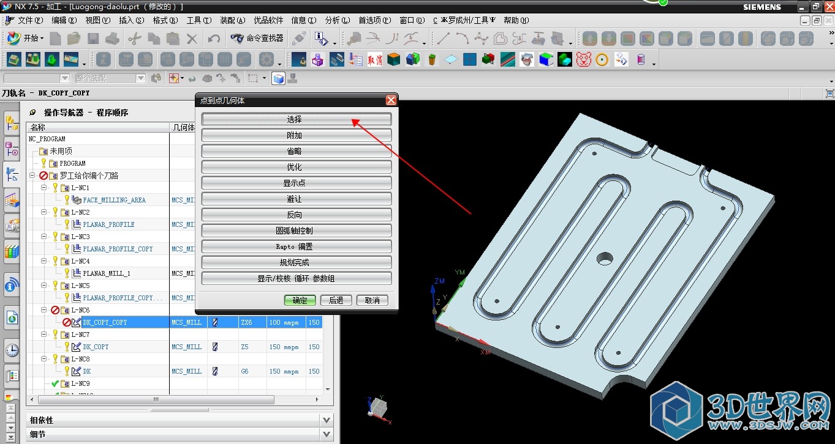Open the 开始 start dropdown
Screen dimensions: 835x444
[26, 39]
